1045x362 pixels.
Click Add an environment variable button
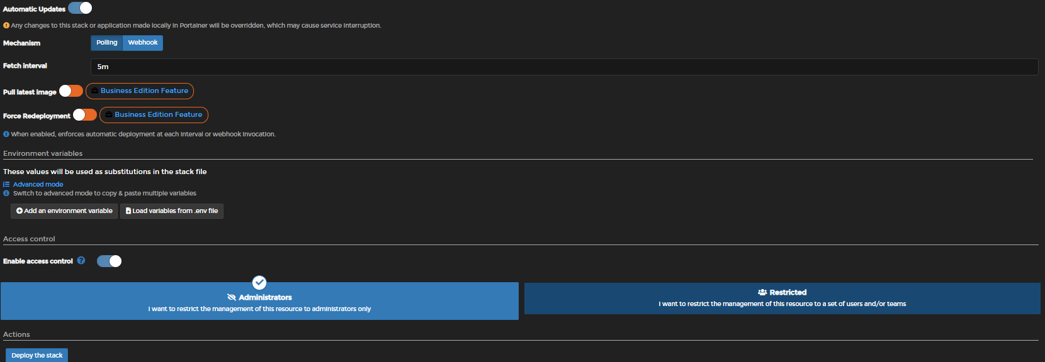click(x=64, y=211)
